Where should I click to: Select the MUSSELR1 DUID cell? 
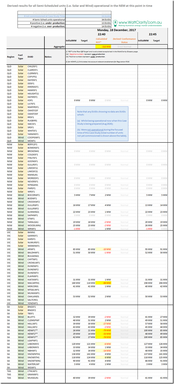(33, 378)
